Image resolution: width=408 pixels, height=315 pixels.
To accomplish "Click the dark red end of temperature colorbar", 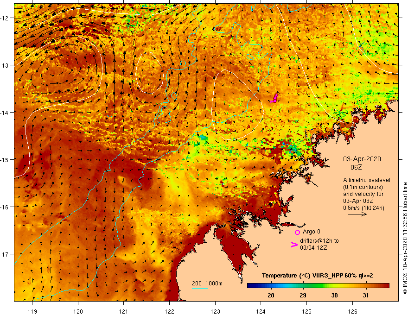I will 385,286.
